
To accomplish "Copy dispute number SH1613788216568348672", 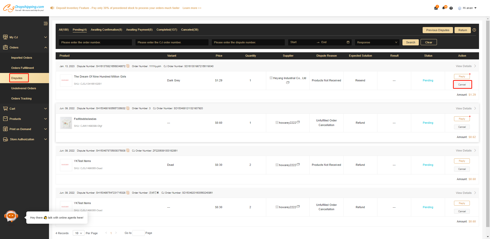I will pyautogui.click(x=128, y=66).
